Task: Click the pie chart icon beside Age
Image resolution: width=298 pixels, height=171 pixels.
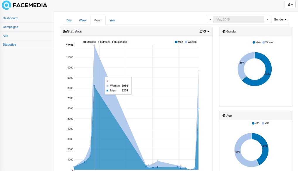Action: click(x=224, y=115)
